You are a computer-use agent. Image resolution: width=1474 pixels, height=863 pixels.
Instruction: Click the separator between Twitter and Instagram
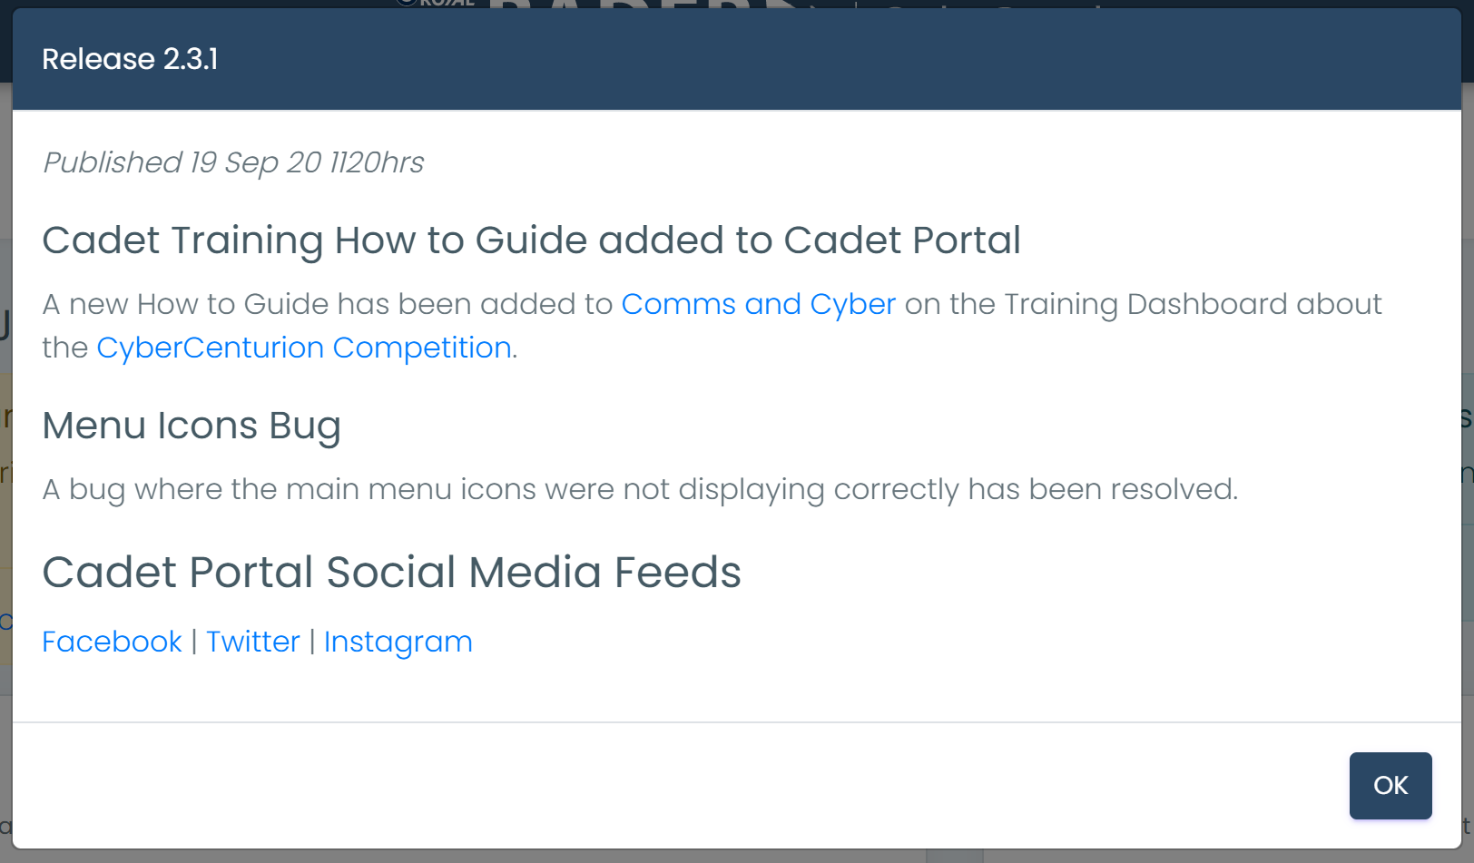point(312,642)
